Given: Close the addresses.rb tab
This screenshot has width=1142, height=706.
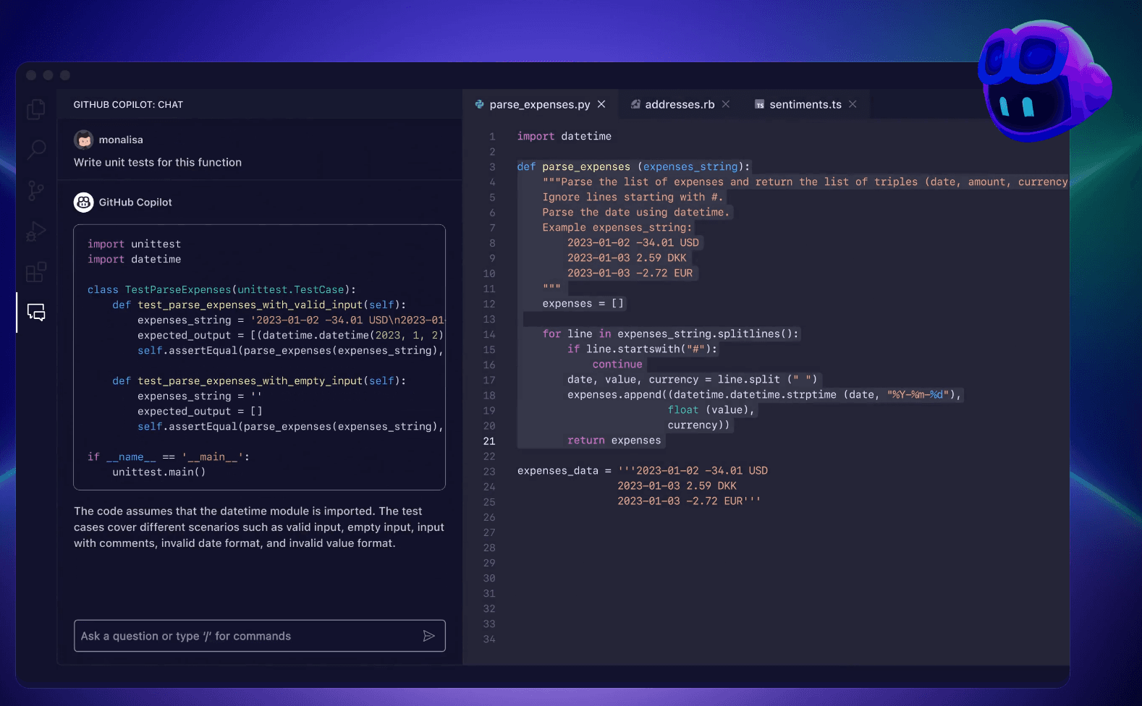Looking at the screenshot, I should click(x=726, y=104).
